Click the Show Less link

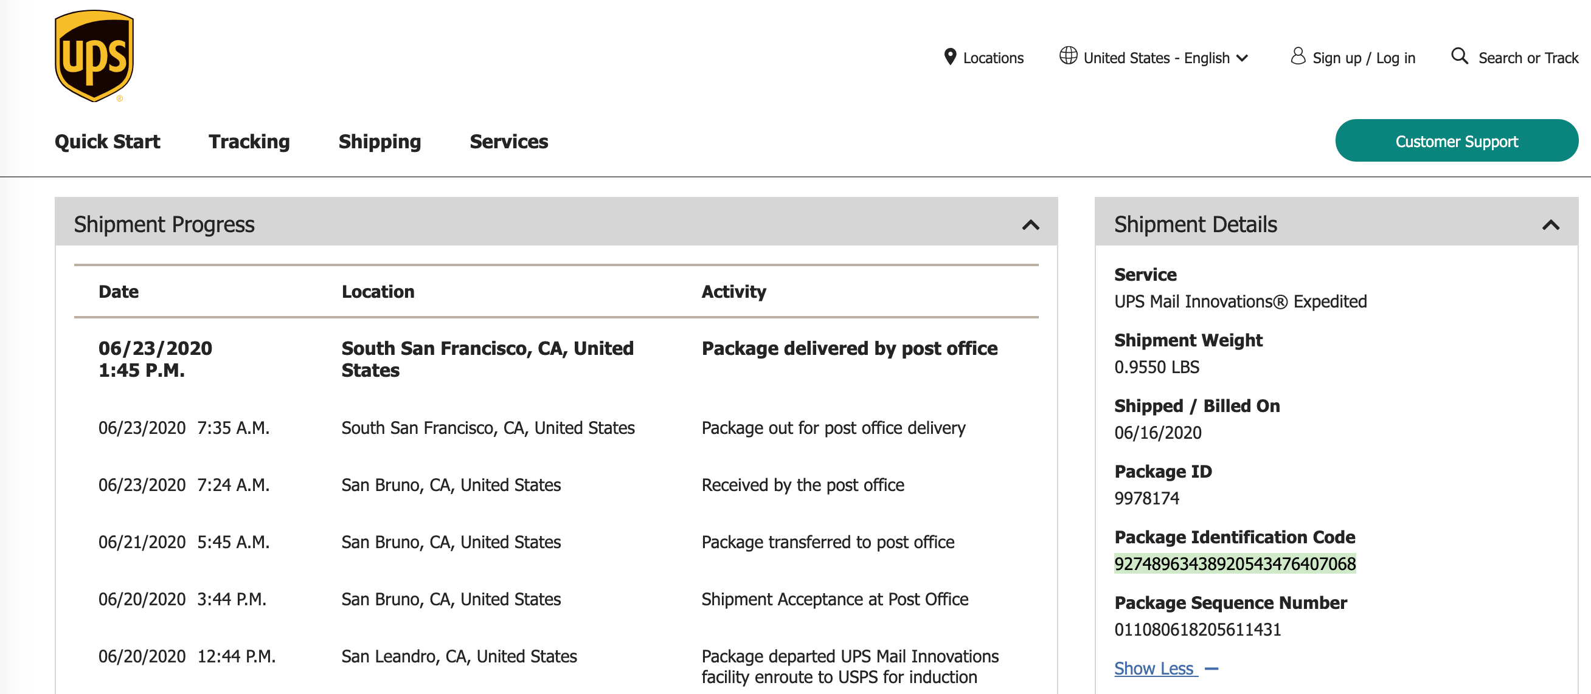1153,668
